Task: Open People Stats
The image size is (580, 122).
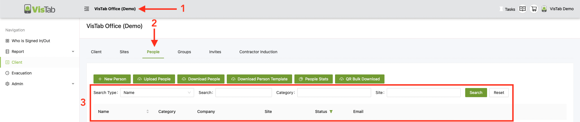Action: point(313,79)
